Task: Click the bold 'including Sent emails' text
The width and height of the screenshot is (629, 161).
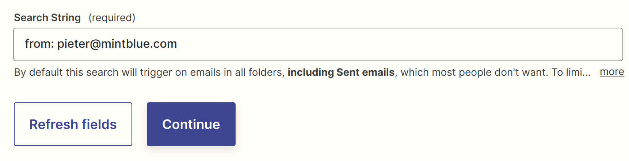Action: (x=341, y=72)
